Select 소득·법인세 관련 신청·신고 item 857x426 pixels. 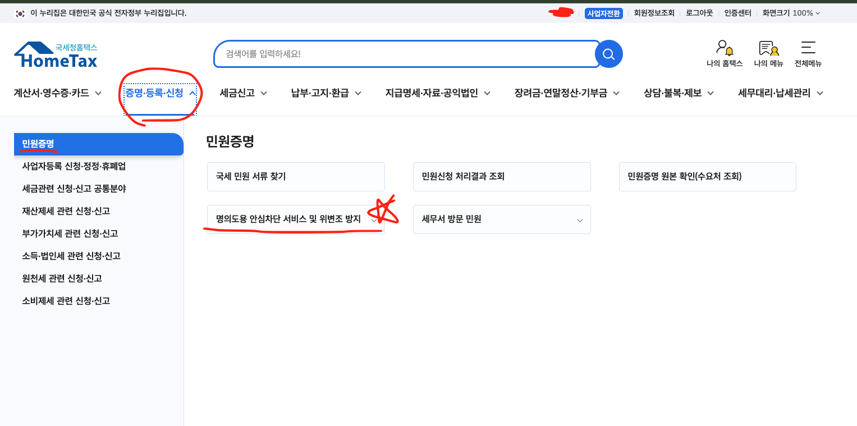tap(71, 256)
